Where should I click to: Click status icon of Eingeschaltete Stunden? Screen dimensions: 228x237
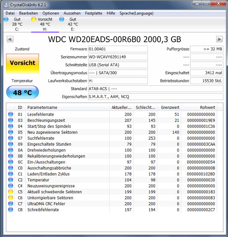pyautogui.click(x=11, y=144)
